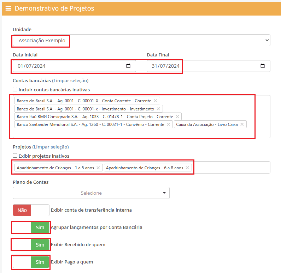The image size is (281, 273).
Task: Open calendar picker for Data Final
Action: [263, 66]
